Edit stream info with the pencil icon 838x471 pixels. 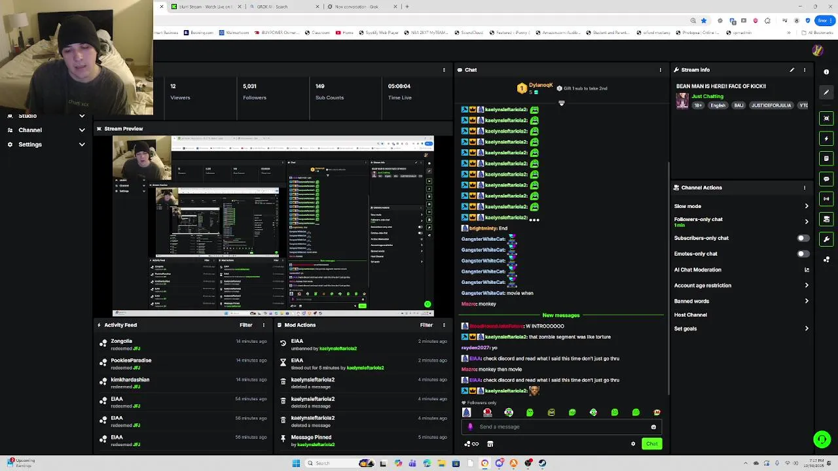792,70
